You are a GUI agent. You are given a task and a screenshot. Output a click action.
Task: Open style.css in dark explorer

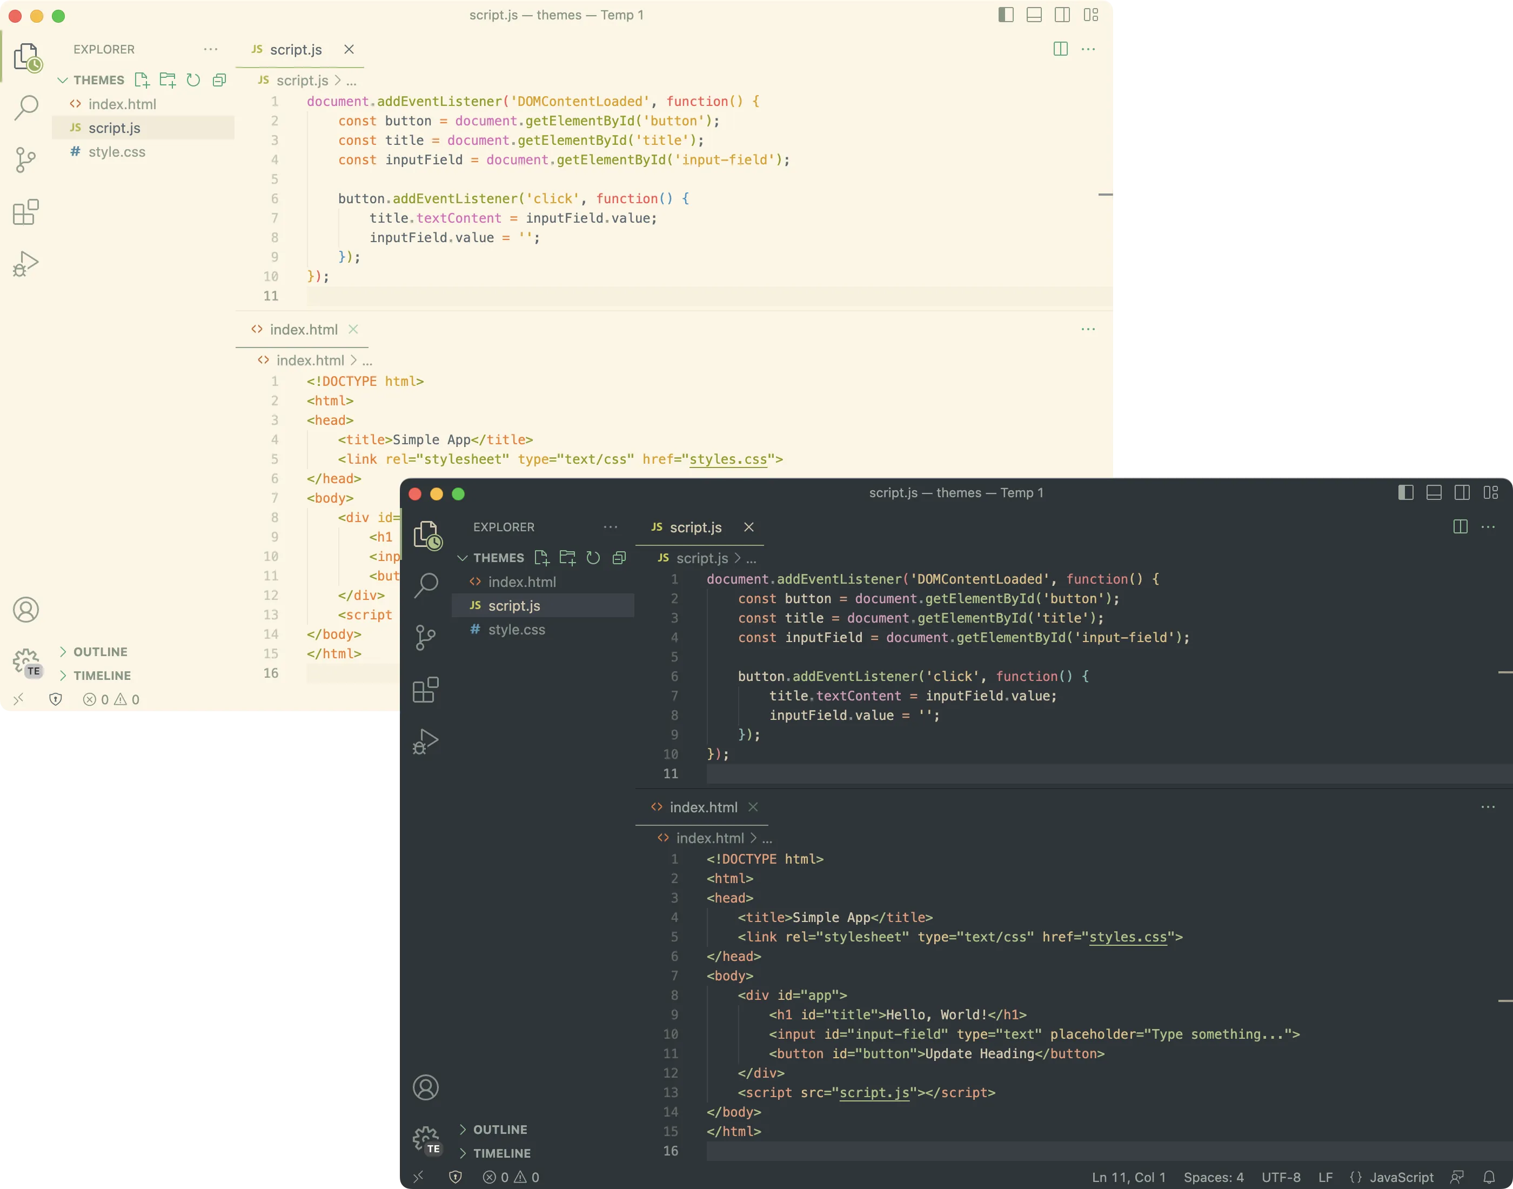(x=517, y=629)
